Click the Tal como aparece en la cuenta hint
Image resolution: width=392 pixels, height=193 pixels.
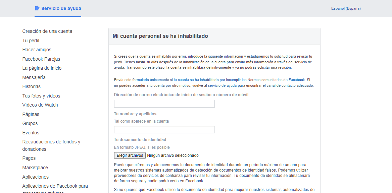142,121
